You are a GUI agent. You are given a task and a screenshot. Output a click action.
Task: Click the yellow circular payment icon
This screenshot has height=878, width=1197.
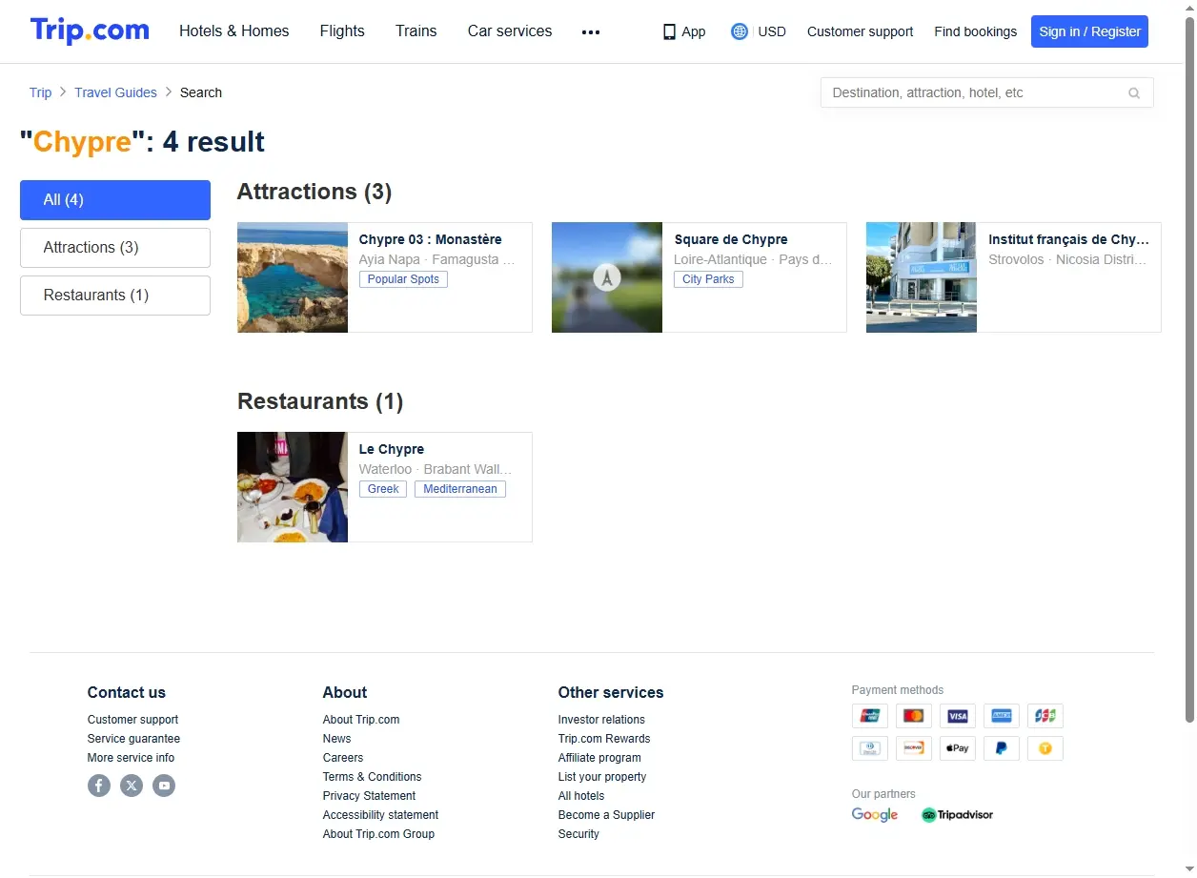click(x=1045, y=748)
